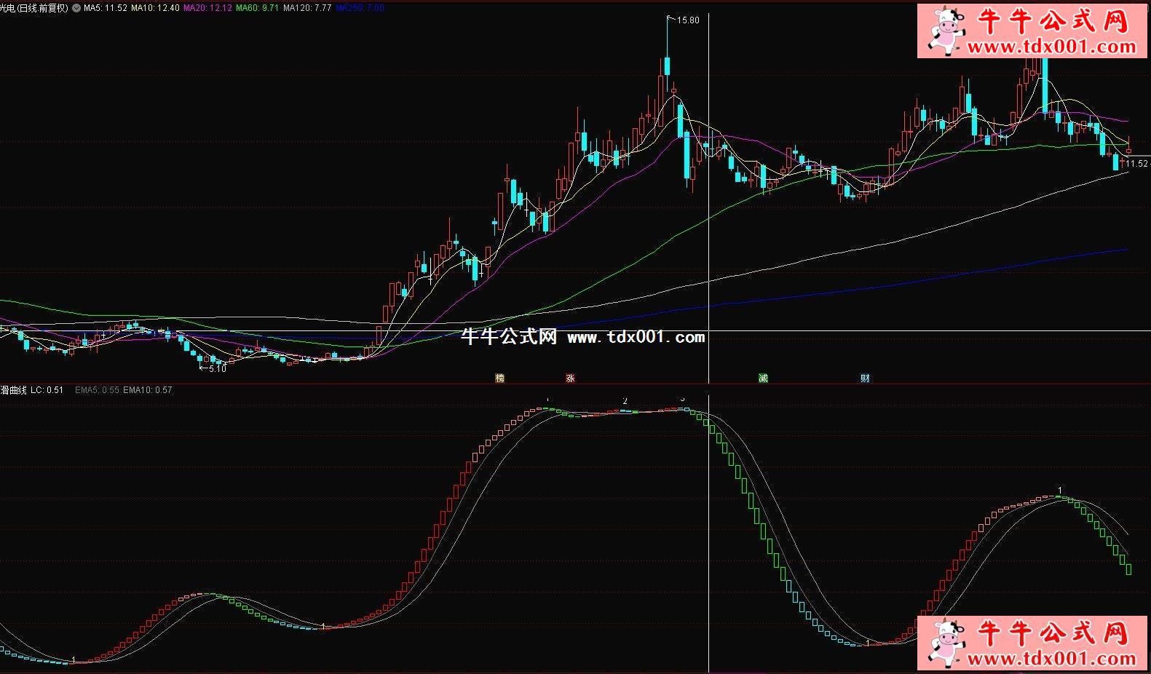Viewport: 1151px width, 674px height.
Task: Click the 11.52 current price label
Action: (1136, 164)
